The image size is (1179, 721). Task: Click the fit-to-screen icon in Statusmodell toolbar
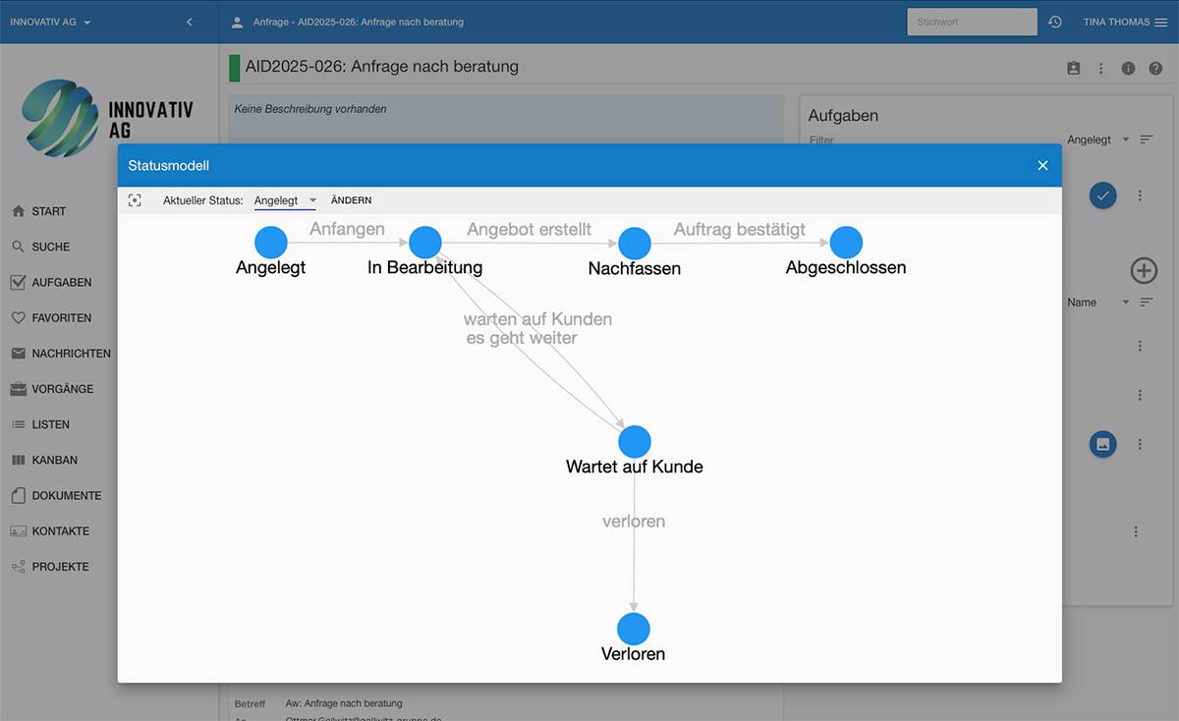coord(135,200)
